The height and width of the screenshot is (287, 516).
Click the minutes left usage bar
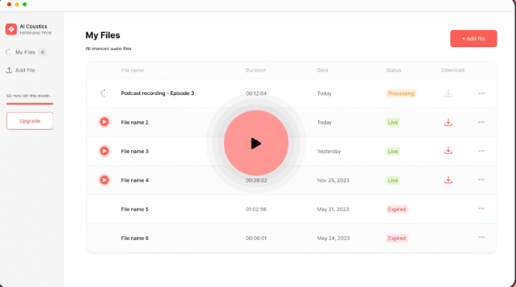pyautogui.click(x=29, y=104)
